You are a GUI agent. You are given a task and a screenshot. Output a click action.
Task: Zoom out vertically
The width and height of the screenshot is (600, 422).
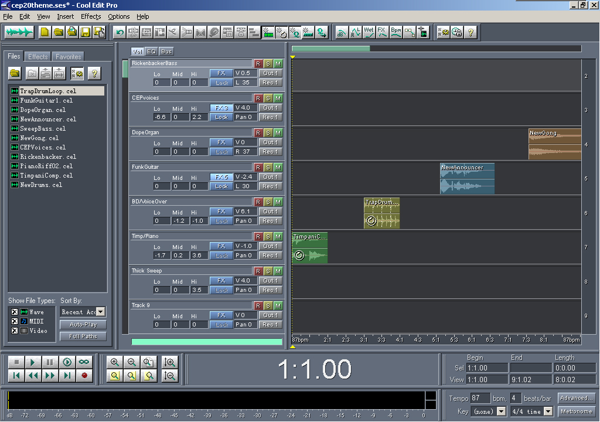(x=169, y=375)
